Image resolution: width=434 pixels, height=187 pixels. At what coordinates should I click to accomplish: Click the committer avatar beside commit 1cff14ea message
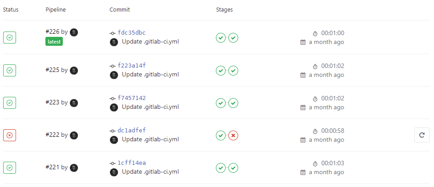pos(114,172)
